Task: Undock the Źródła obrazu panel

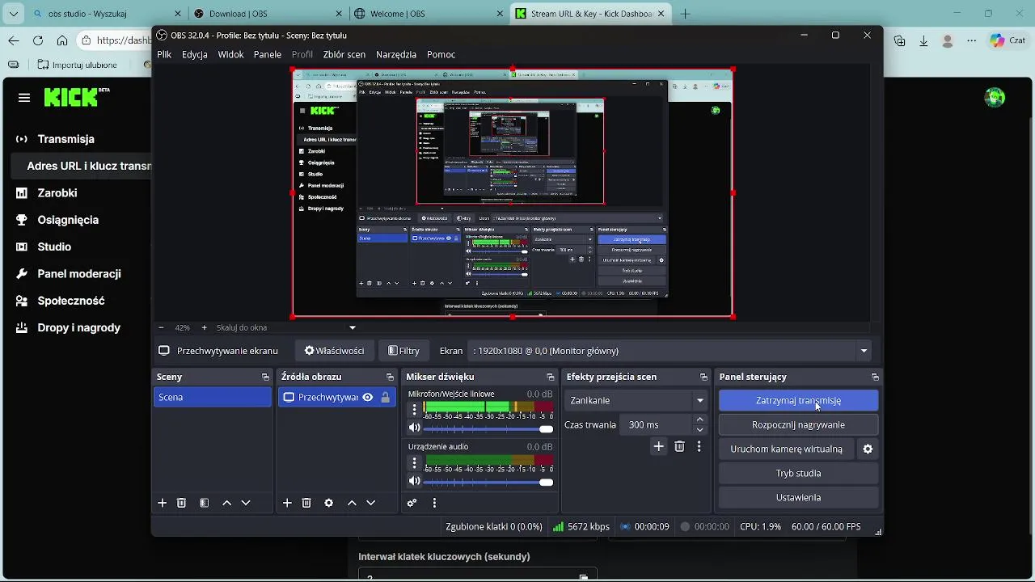Action: point(390,377)
